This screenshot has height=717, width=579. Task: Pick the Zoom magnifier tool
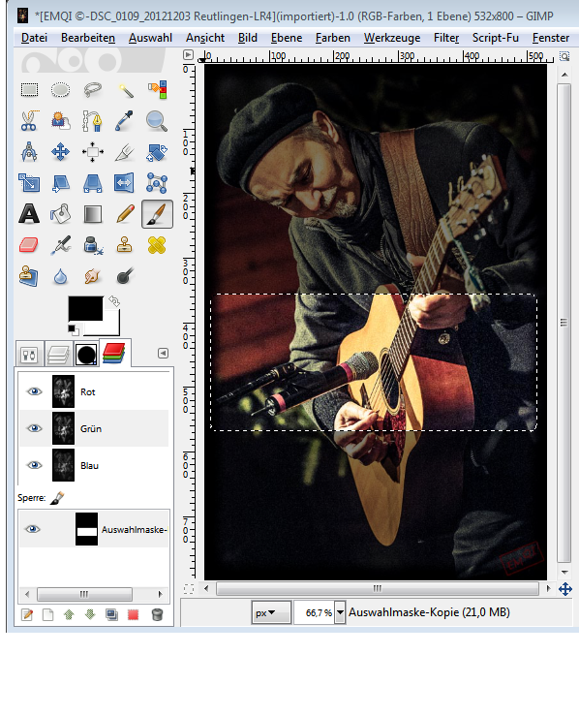pos(156,121)
